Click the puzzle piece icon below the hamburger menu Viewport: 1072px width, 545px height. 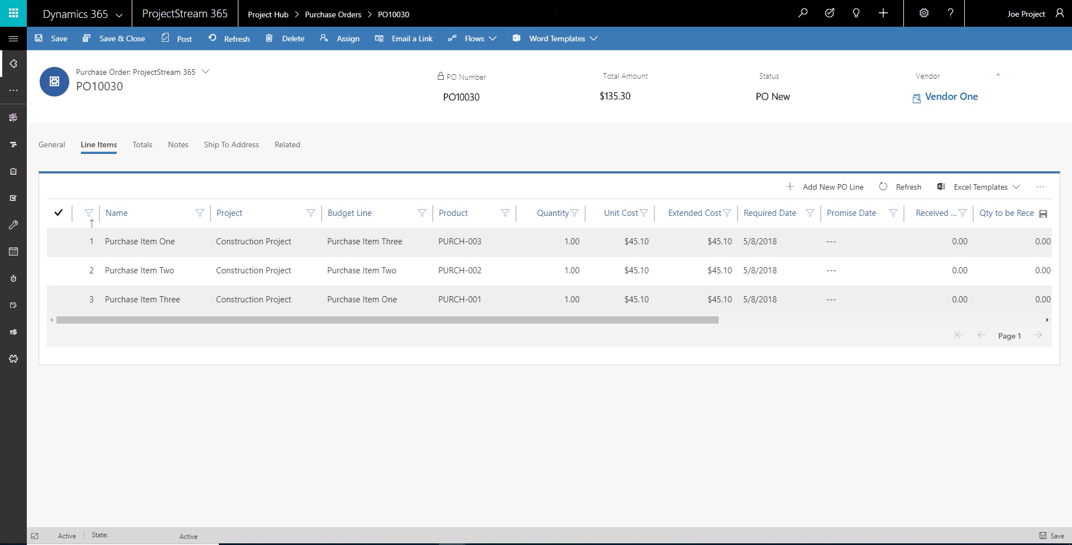[13, 64]
